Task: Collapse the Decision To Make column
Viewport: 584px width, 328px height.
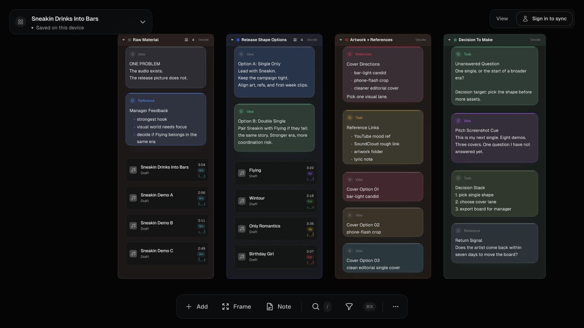Action: point(449,40)
